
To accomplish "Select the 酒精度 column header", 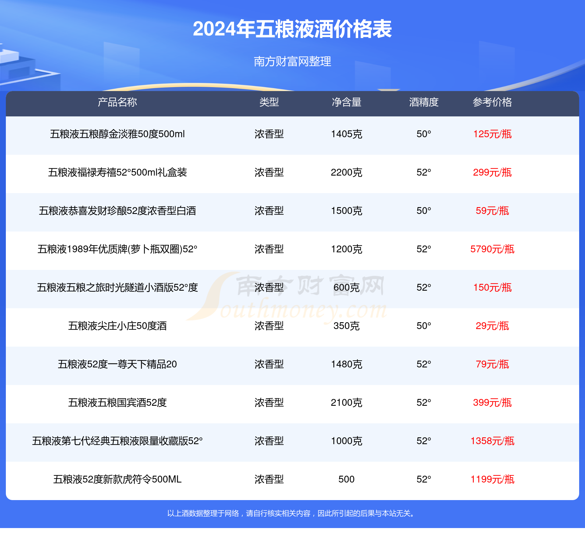I will tap(424, 102).
